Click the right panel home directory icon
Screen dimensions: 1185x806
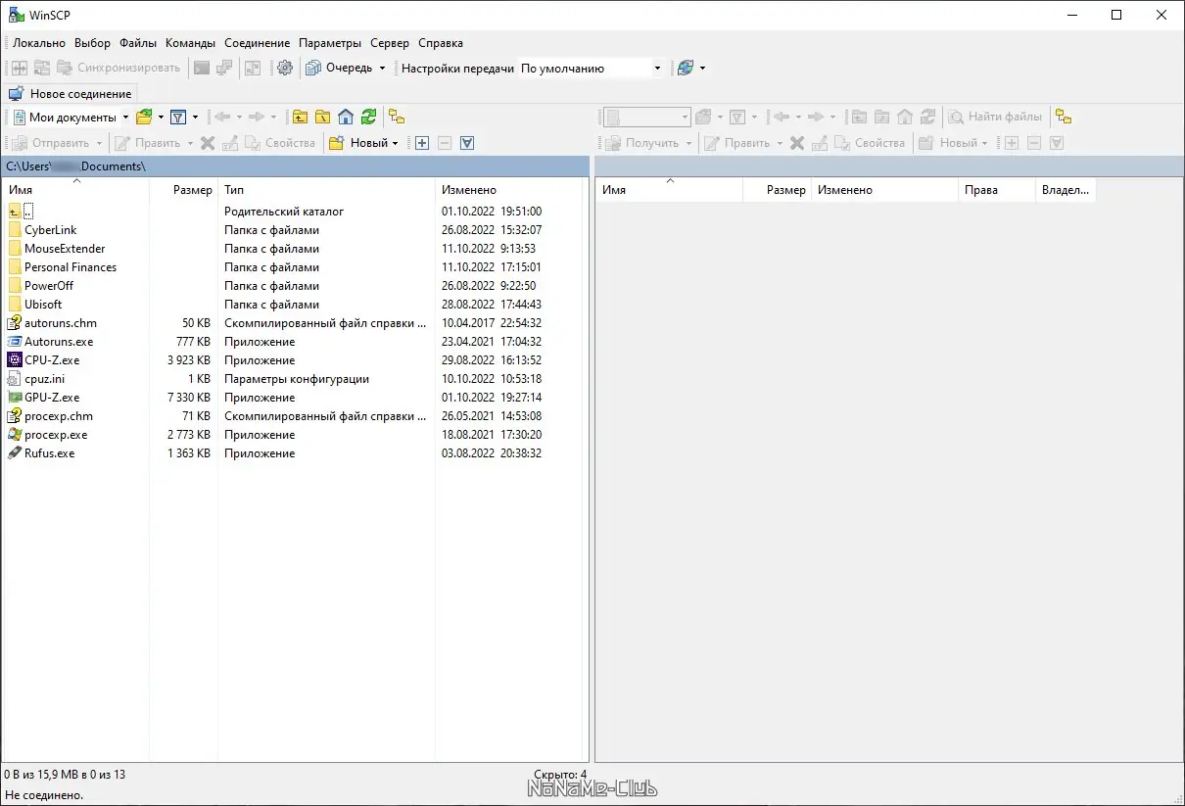pyautogui.click(x=905, y=117)
